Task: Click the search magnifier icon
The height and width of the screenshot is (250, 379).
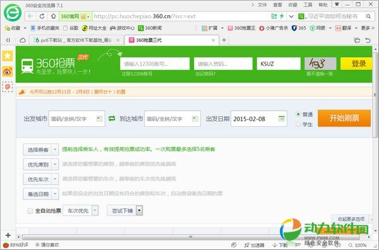Action: (368, 16)
